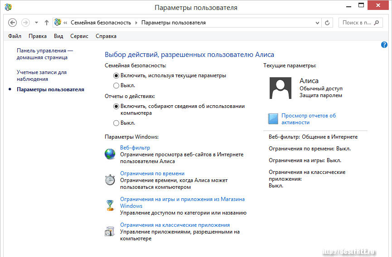Click 'Защита паролем' text under Алиса

[x=321, y=95]
